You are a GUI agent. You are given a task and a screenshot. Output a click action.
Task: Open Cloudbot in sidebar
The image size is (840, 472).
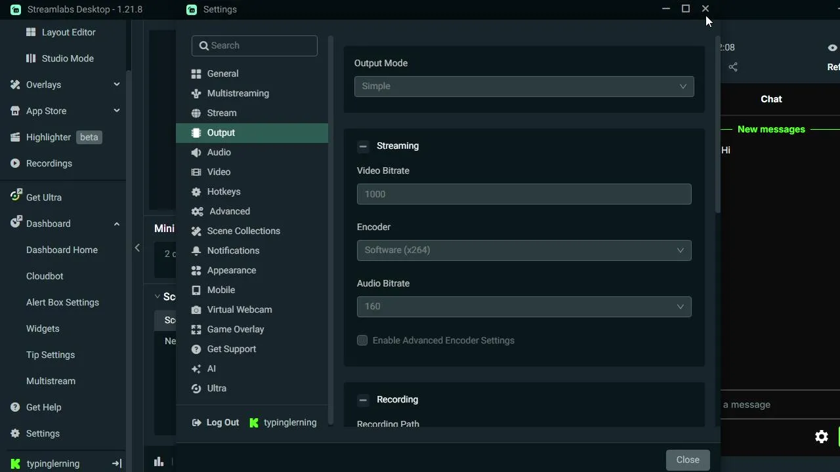[45, 276]
